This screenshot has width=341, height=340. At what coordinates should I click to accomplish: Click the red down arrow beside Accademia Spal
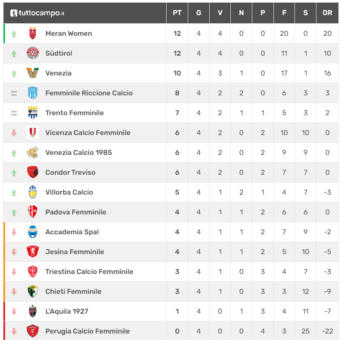click(14, 232)
